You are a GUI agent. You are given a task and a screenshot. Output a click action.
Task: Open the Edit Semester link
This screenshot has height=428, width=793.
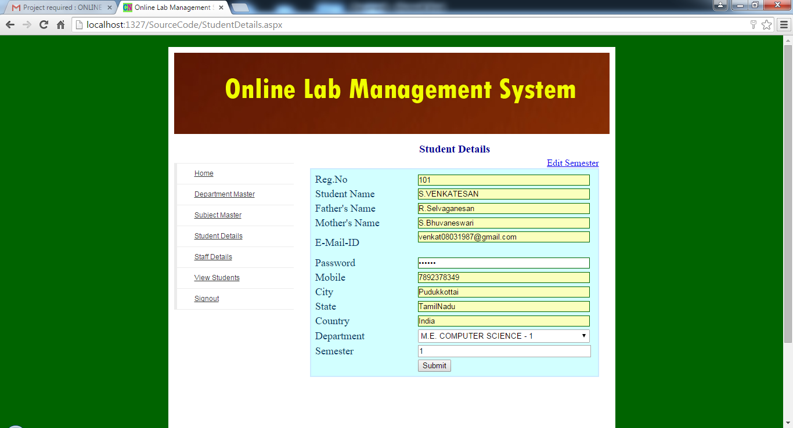coord(572,163)
